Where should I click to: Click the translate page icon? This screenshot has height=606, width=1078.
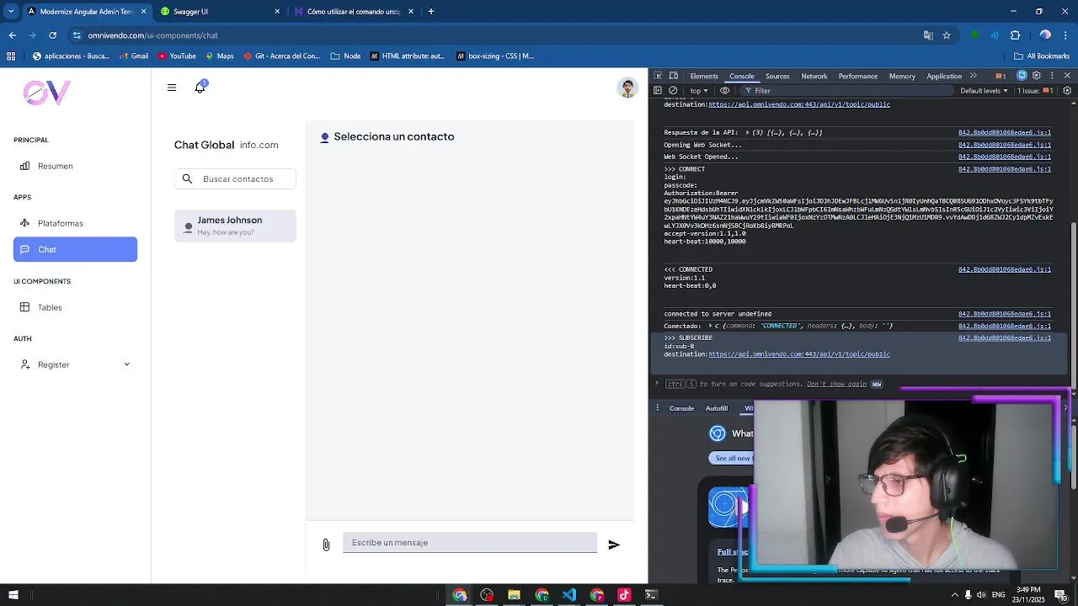click(928, 35)
